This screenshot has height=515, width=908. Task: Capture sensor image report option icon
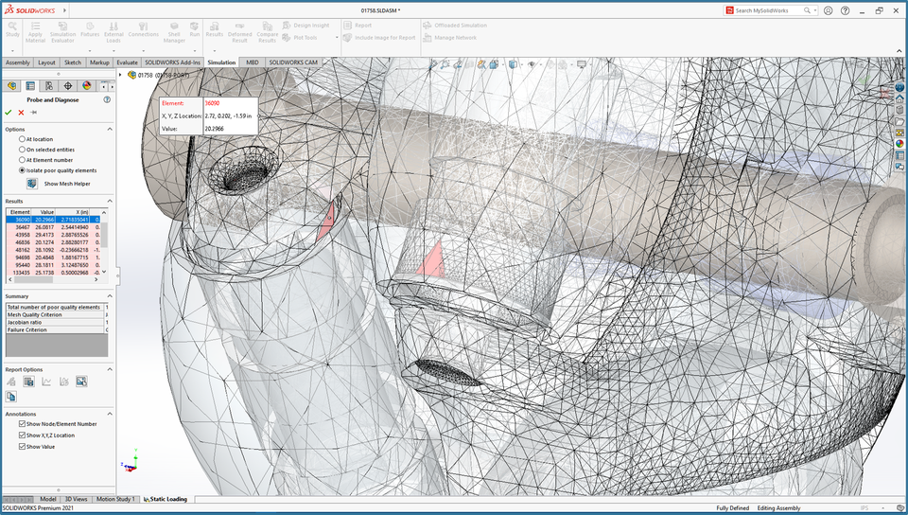click(x=81, y=382)
